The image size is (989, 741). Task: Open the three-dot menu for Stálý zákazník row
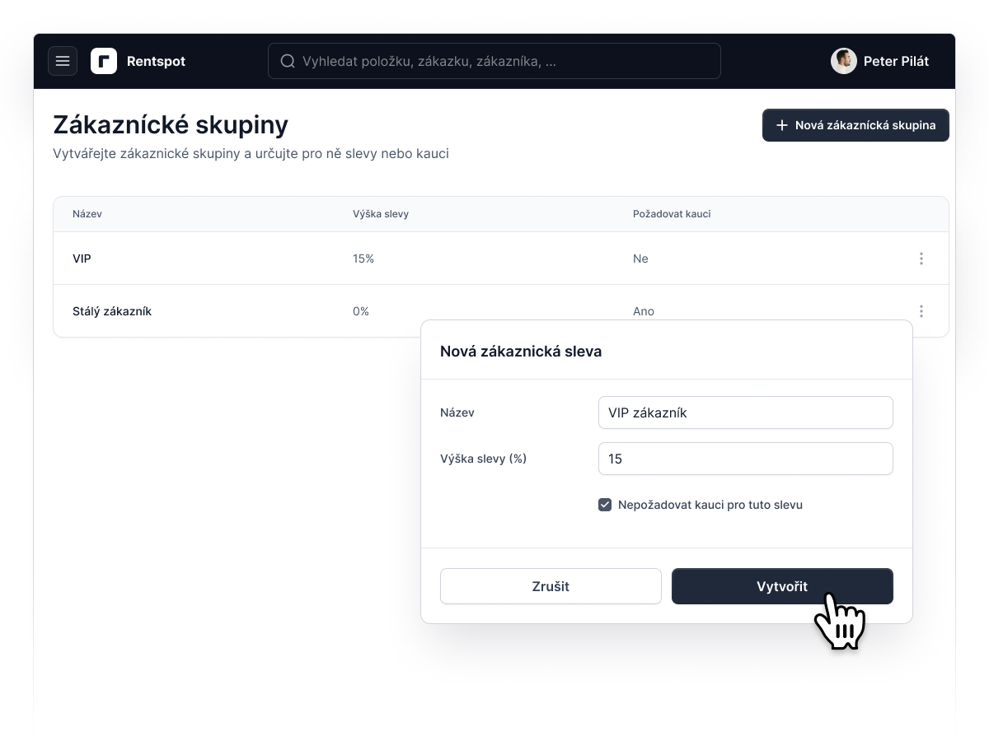[x=921, y=311]
